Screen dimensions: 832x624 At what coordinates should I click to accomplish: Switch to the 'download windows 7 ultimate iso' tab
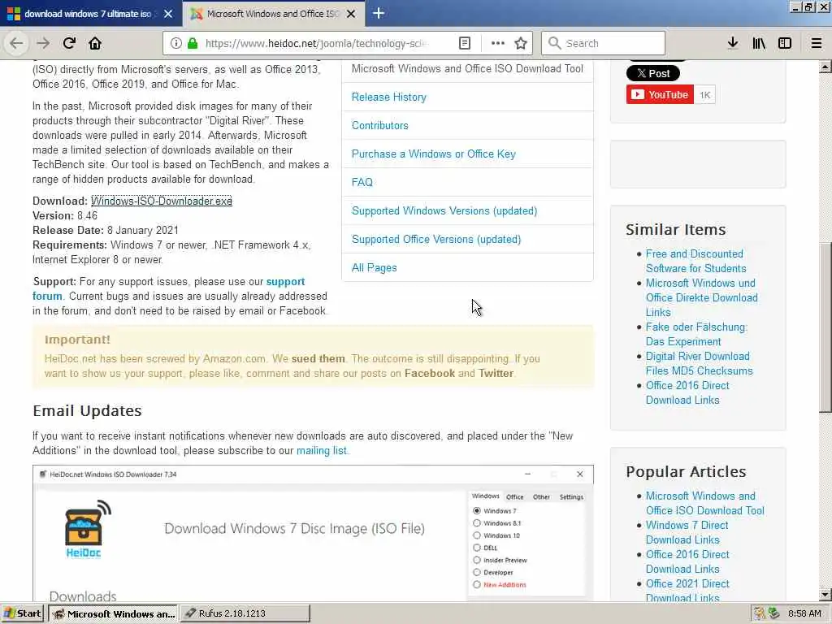[91, 14]
